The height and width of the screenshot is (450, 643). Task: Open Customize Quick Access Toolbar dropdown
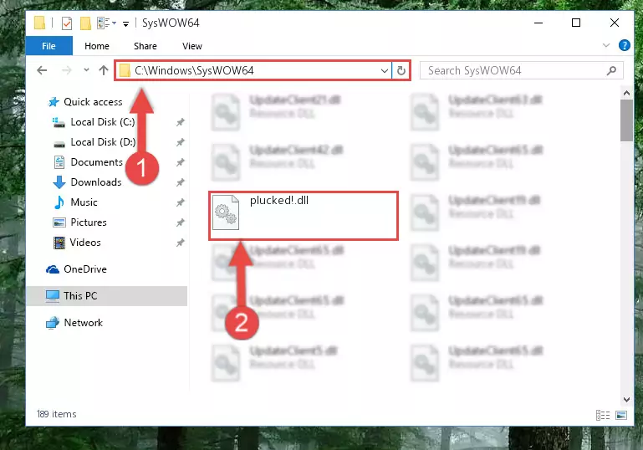pyautogui.click(x=126, y=23)
